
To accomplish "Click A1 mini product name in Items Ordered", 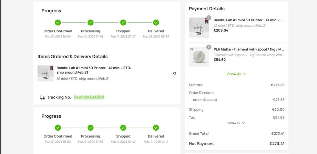I will point(94,70).
